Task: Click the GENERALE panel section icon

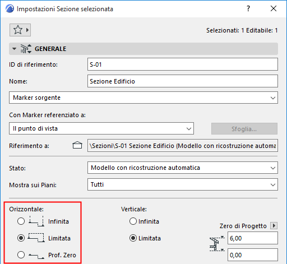Action: tap(26, 49)
